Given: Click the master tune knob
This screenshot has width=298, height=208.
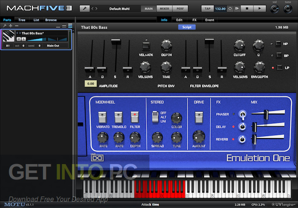Looking at the screenshot, I should (288, 9).
